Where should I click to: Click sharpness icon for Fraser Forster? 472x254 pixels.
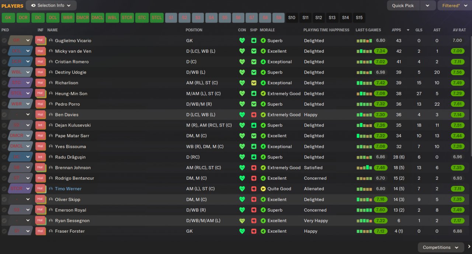(254, 231)
